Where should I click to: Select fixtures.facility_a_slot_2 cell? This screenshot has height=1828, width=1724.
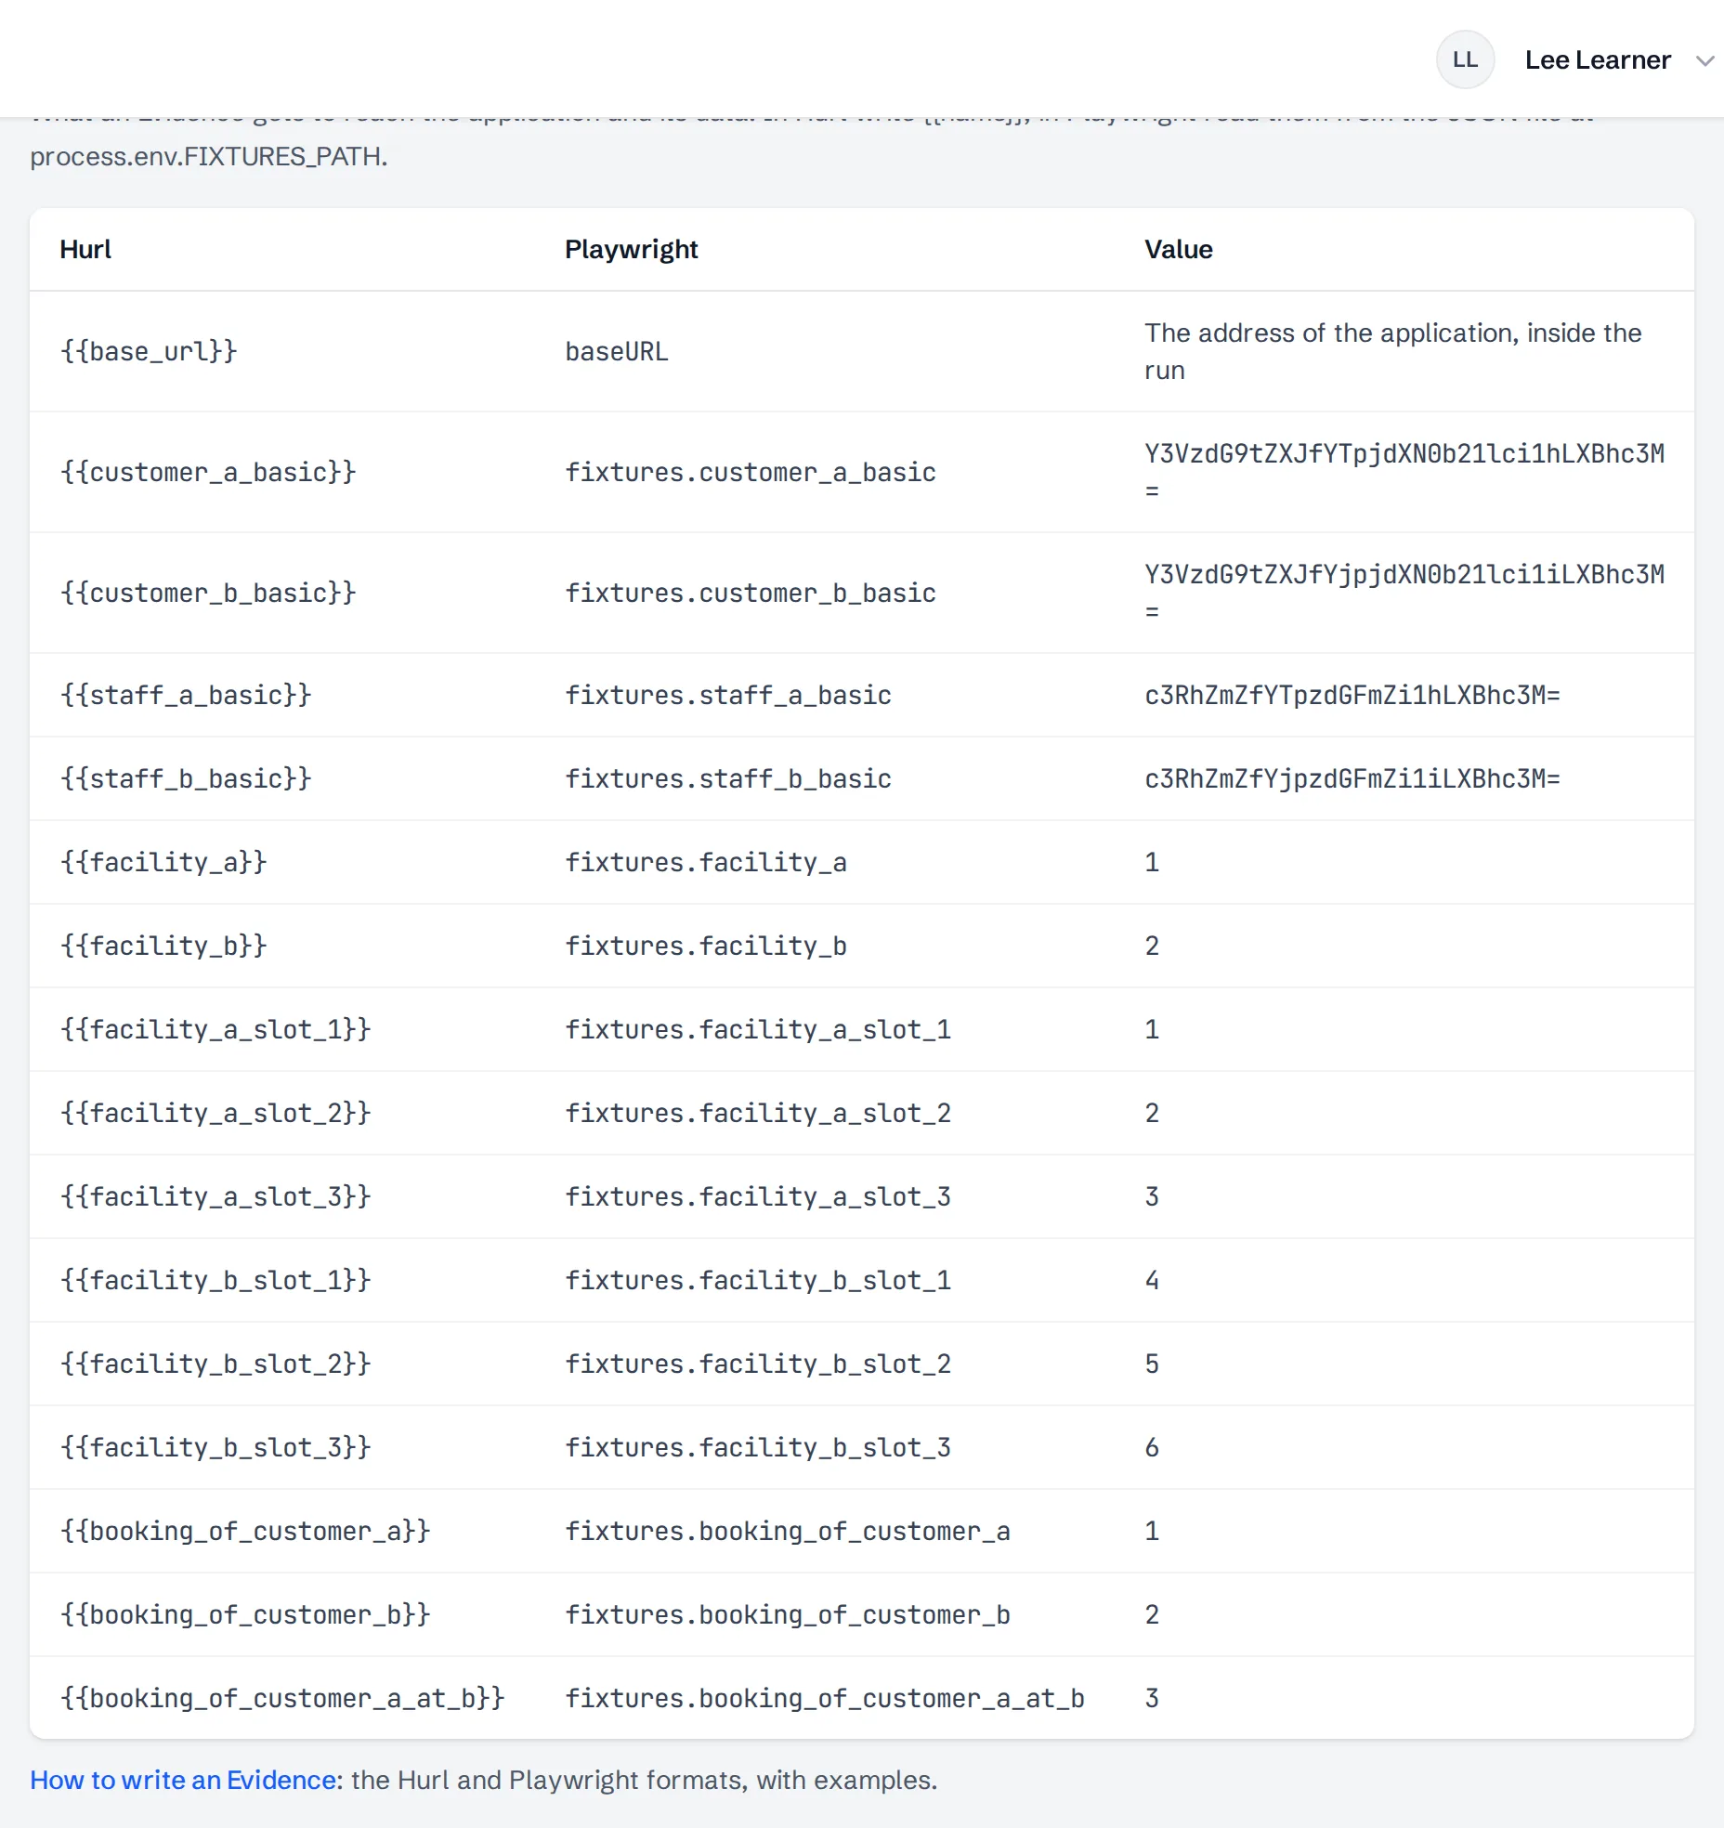click(758, 1113)
